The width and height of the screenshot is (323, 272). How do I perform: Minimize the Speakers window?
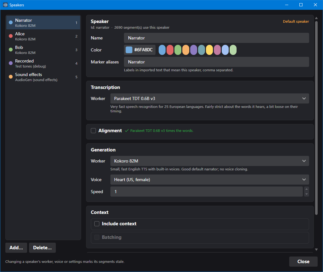click(286, 5)
